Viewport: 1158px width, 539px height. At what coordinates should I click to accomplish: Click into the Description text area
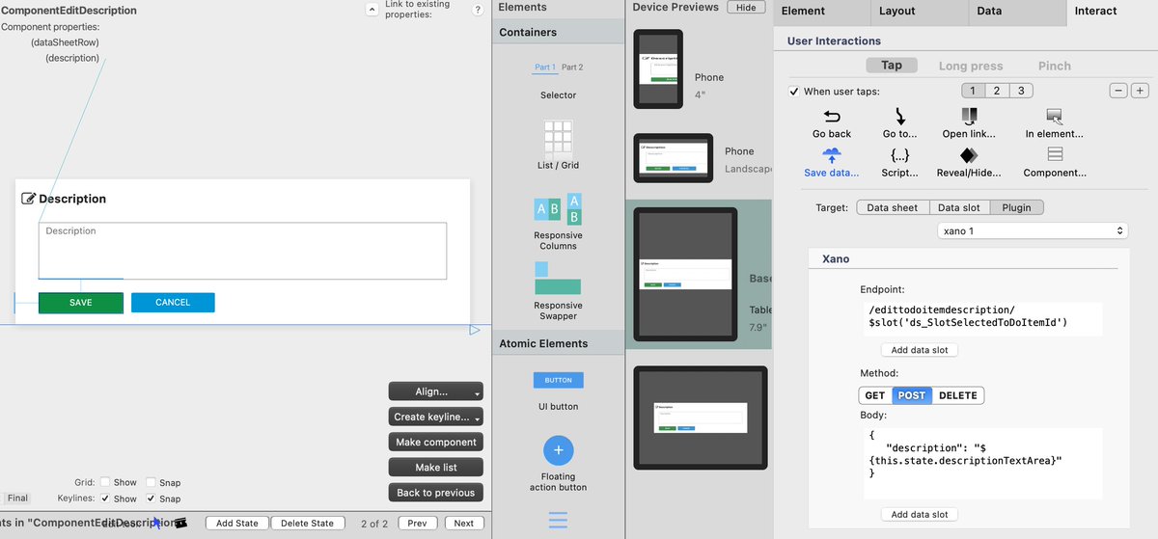point(242,251)
